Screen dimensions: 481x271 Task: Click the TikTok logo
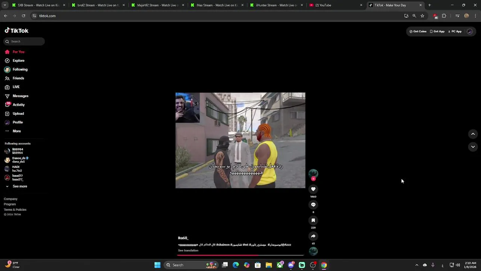point(17,30)
